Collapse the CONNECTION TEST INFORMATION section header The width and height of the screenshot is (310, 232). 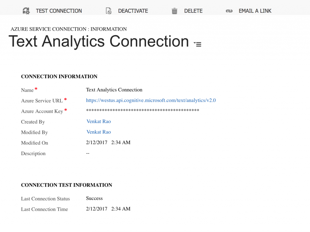pos(66,185)
